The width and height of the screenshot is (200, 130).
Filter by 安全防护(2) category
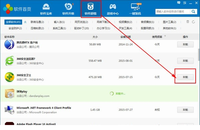click(x=15, y=28)
